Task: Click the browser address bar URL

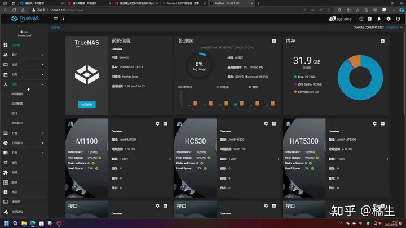Action: pyautogui.click(x=67, y=10)
